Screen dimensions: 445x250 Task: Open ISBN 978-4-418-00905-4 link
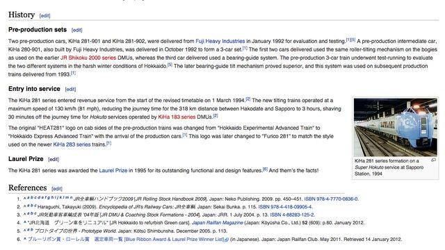point(285,207)
